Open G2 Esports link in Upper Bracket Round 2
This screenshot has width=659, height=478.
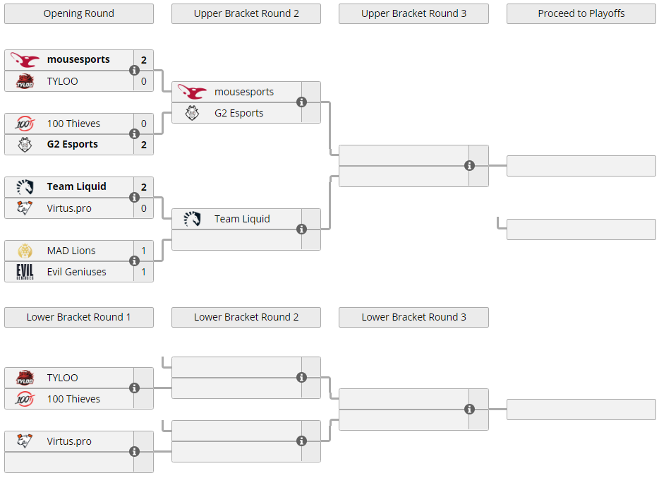coord(238,113)
